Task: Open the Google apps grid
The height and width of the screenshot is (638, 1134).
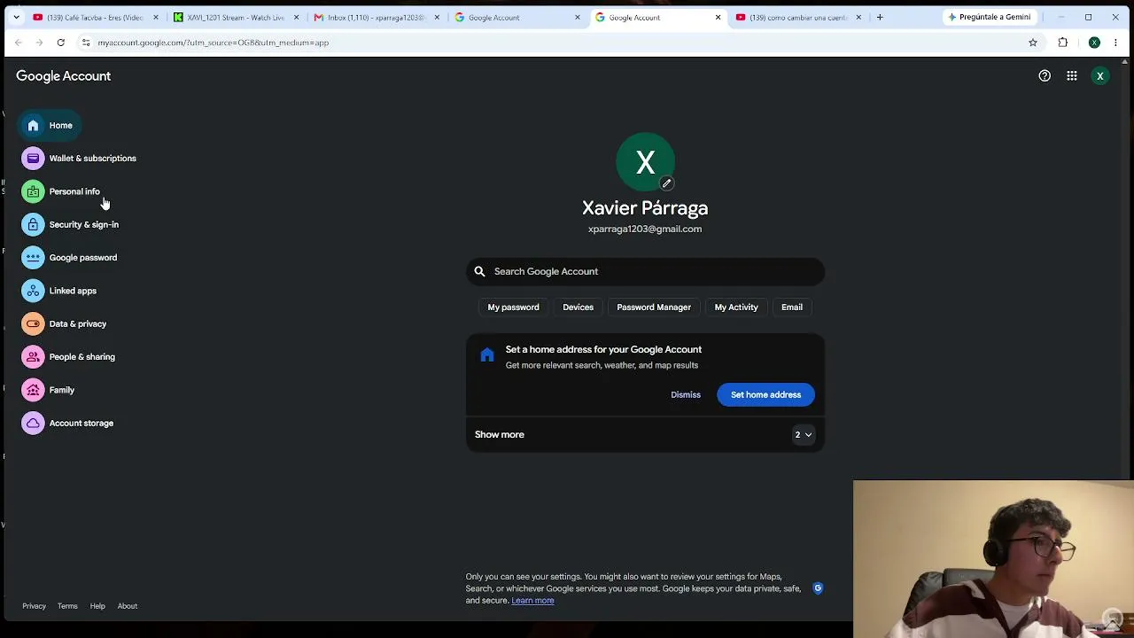Action: (1072, 76)
